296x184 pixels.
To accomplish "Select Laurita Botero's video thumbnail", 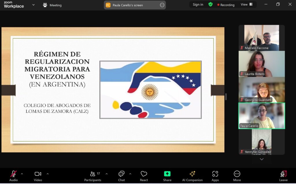I will click(262, 64).
